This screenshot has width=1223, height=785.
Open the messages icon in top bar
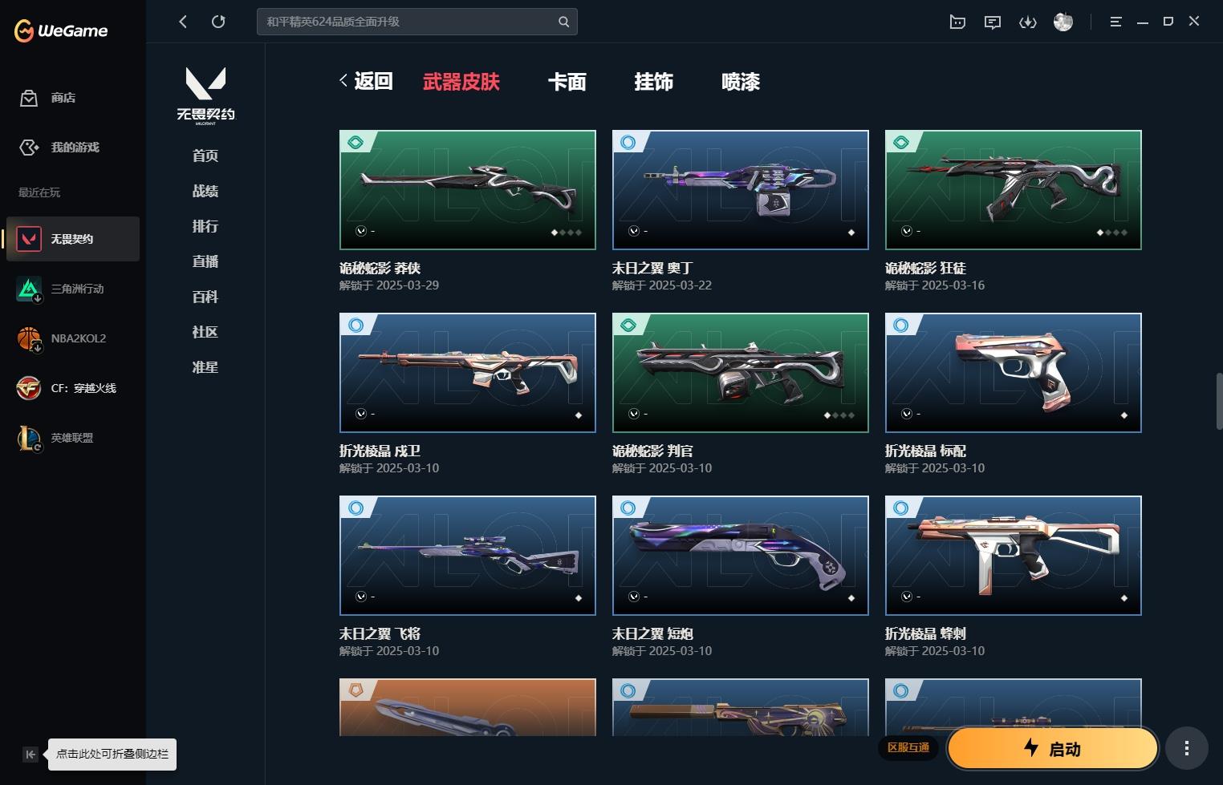click(x=993, y=22)
